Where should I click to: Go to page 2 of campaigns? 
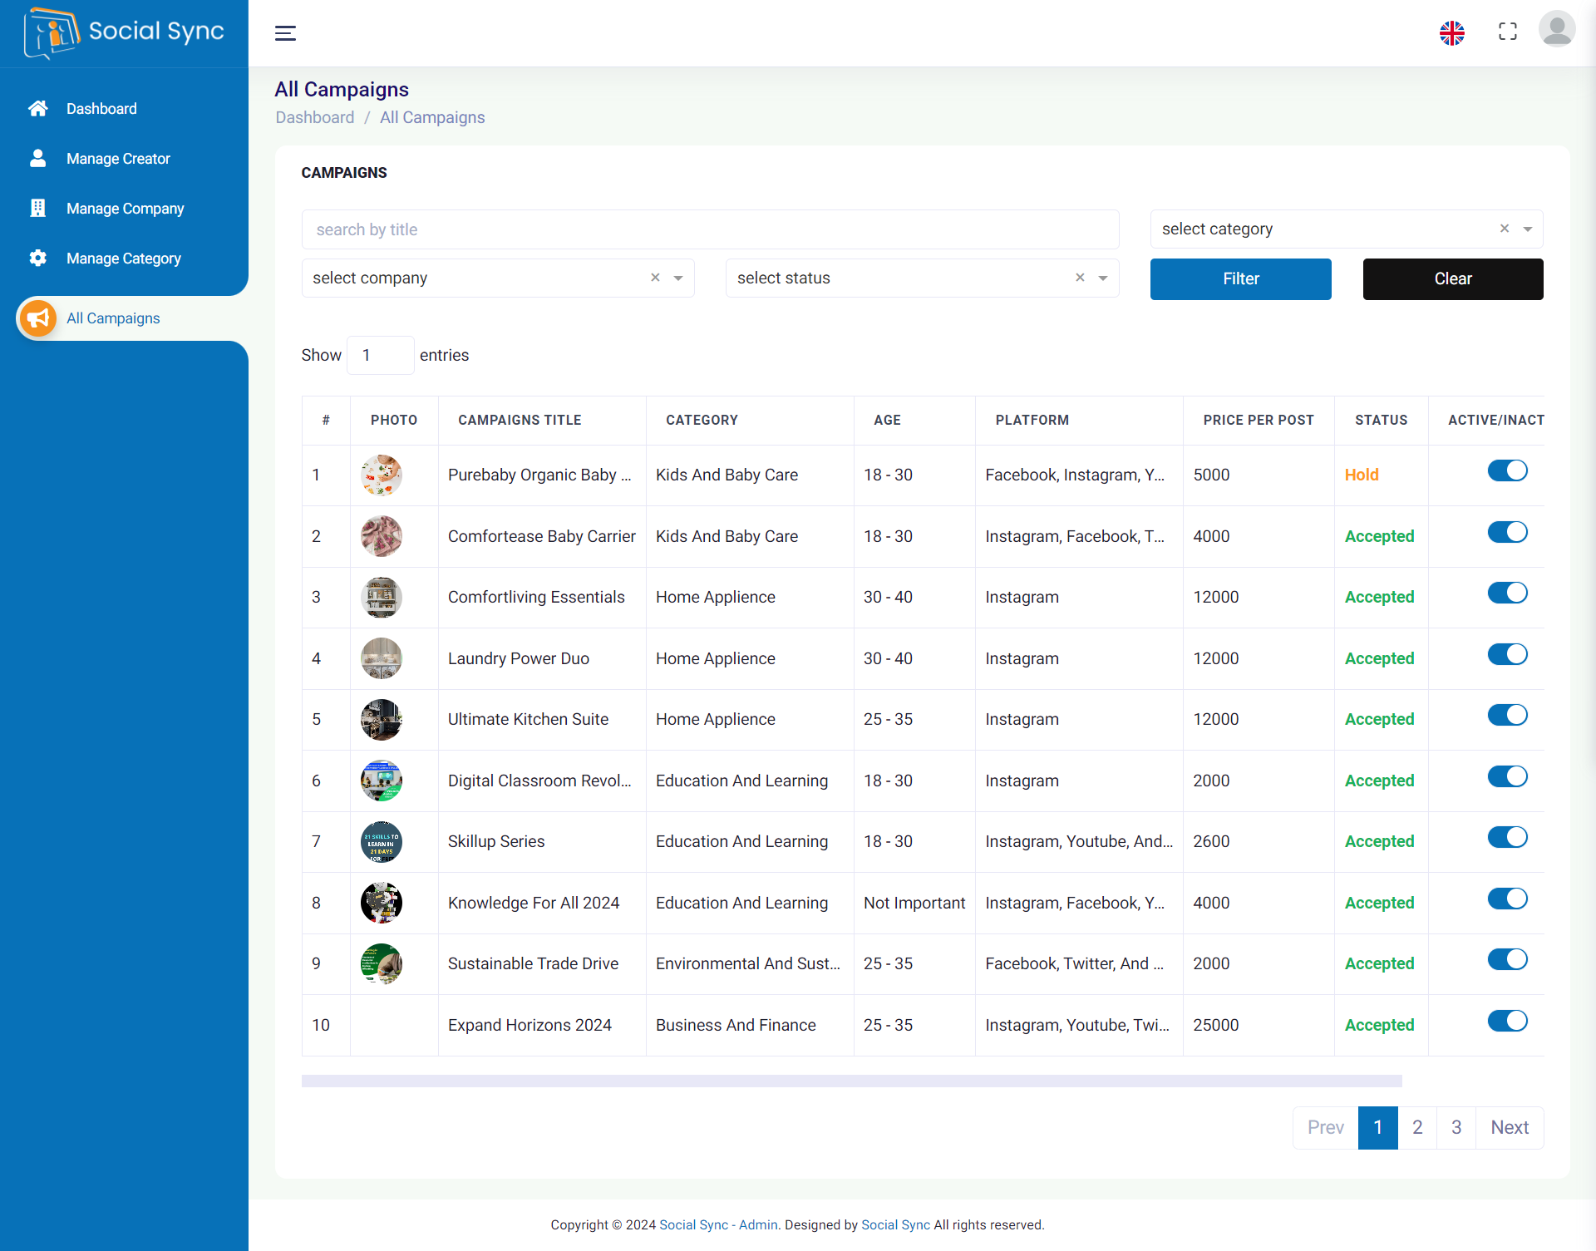click(1416, 1127)
